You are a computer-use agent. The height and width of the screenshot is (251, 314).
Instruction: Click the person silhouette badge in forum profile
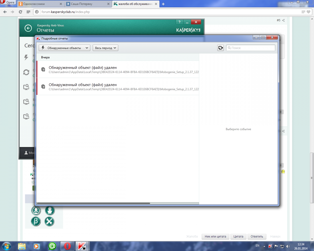pos(49,210)
